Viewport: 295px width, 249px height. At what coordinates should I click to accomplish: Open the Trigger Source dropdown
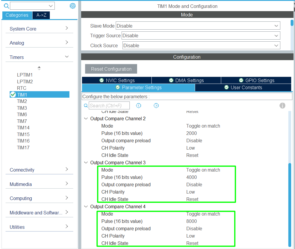pos(201,35)
